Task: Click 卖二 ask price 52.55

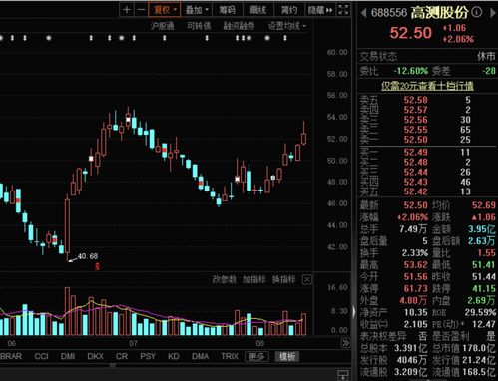Action: click(415, 130)
